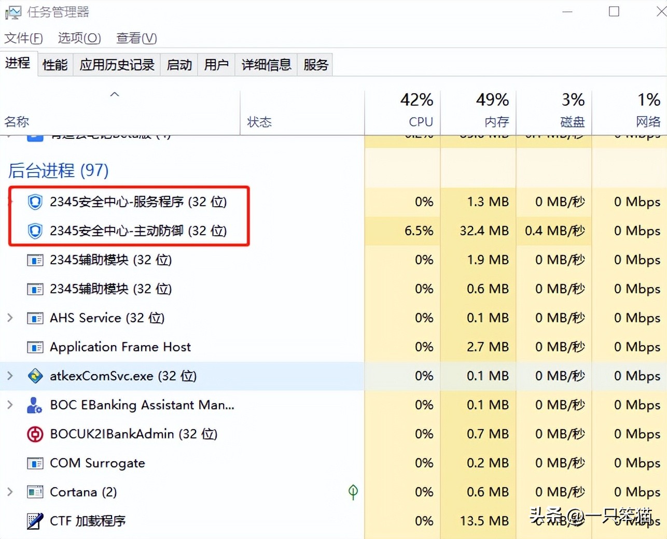Click the COM Surrogate process icon
The width and height of the screenshot is (667, 539).
pos(35,463)
